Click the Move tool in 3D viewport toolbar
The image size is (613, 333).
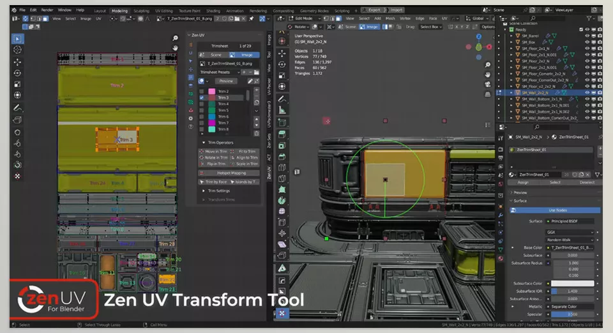(x=282, y=53)
